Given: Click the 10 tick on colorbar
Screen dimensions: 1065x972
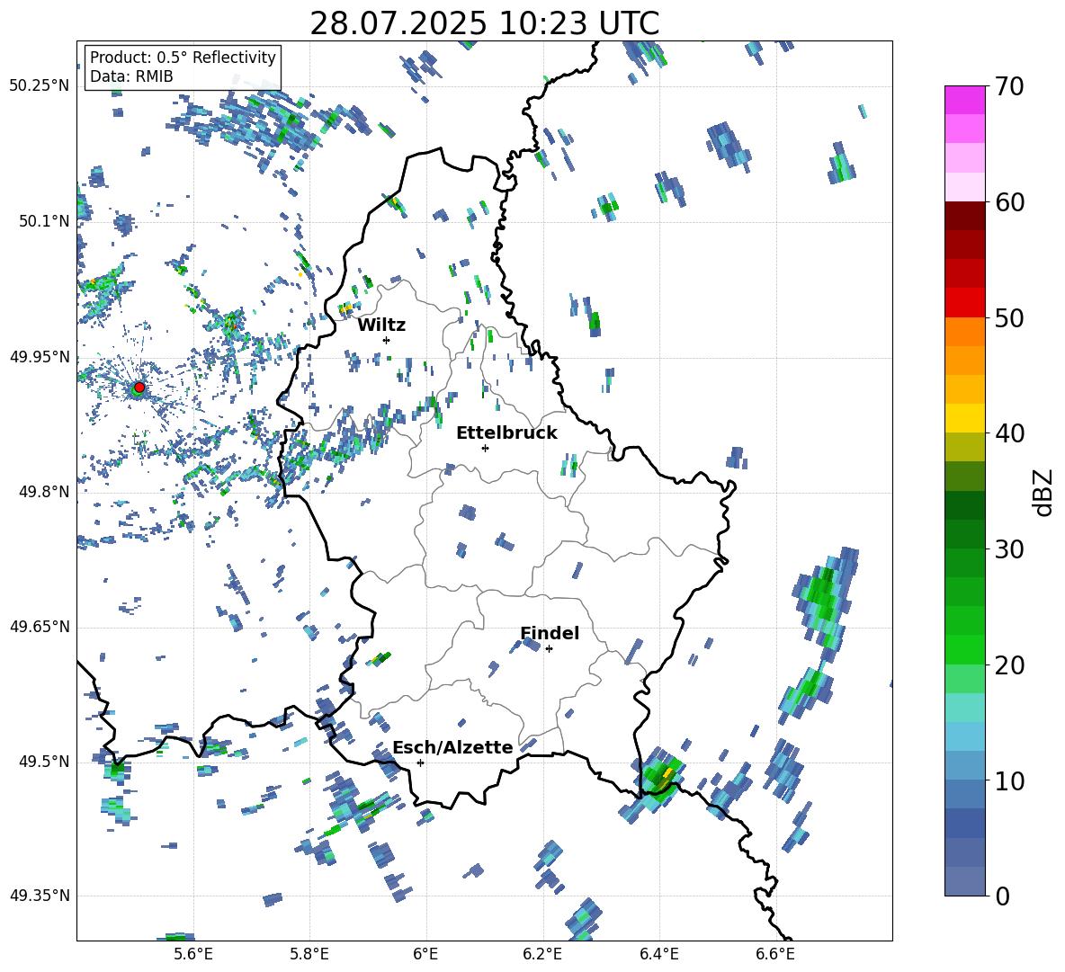Looking at the screenshot, I should tap(1009, 780).
